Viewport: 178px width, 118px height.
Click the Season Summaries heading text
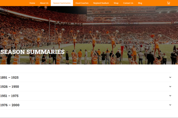32,52
